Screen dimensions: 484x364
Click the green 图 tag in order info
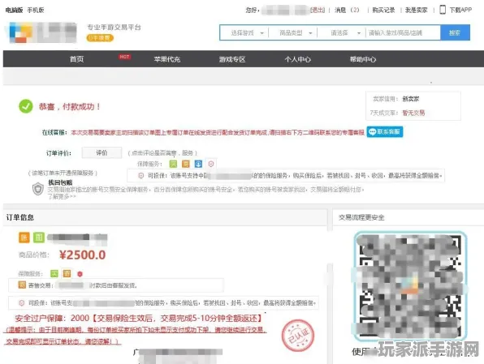point(39,237)
